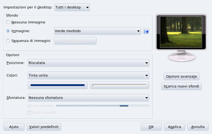Click the Annulla button

(x=198, y=127)
